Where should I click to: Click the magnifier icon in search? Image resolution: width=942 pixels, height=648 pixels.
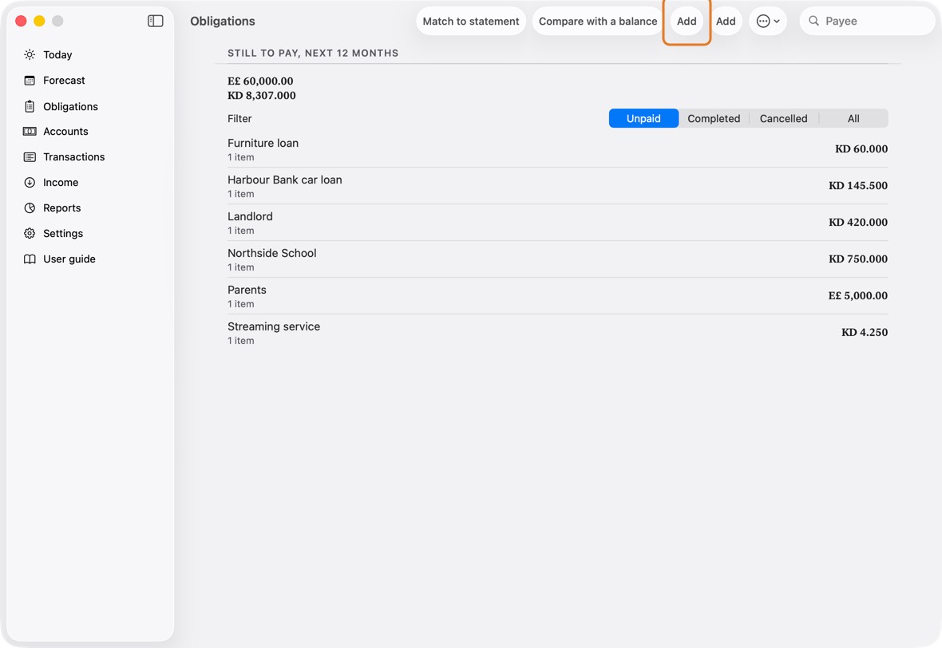(813, 21)
